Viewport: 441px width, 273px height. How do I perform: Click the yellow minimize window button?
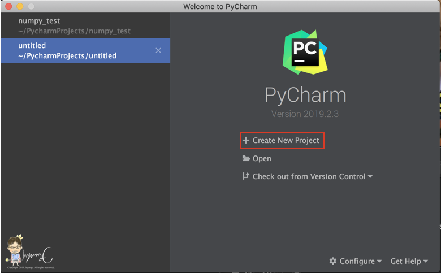[x=20, y=6]
